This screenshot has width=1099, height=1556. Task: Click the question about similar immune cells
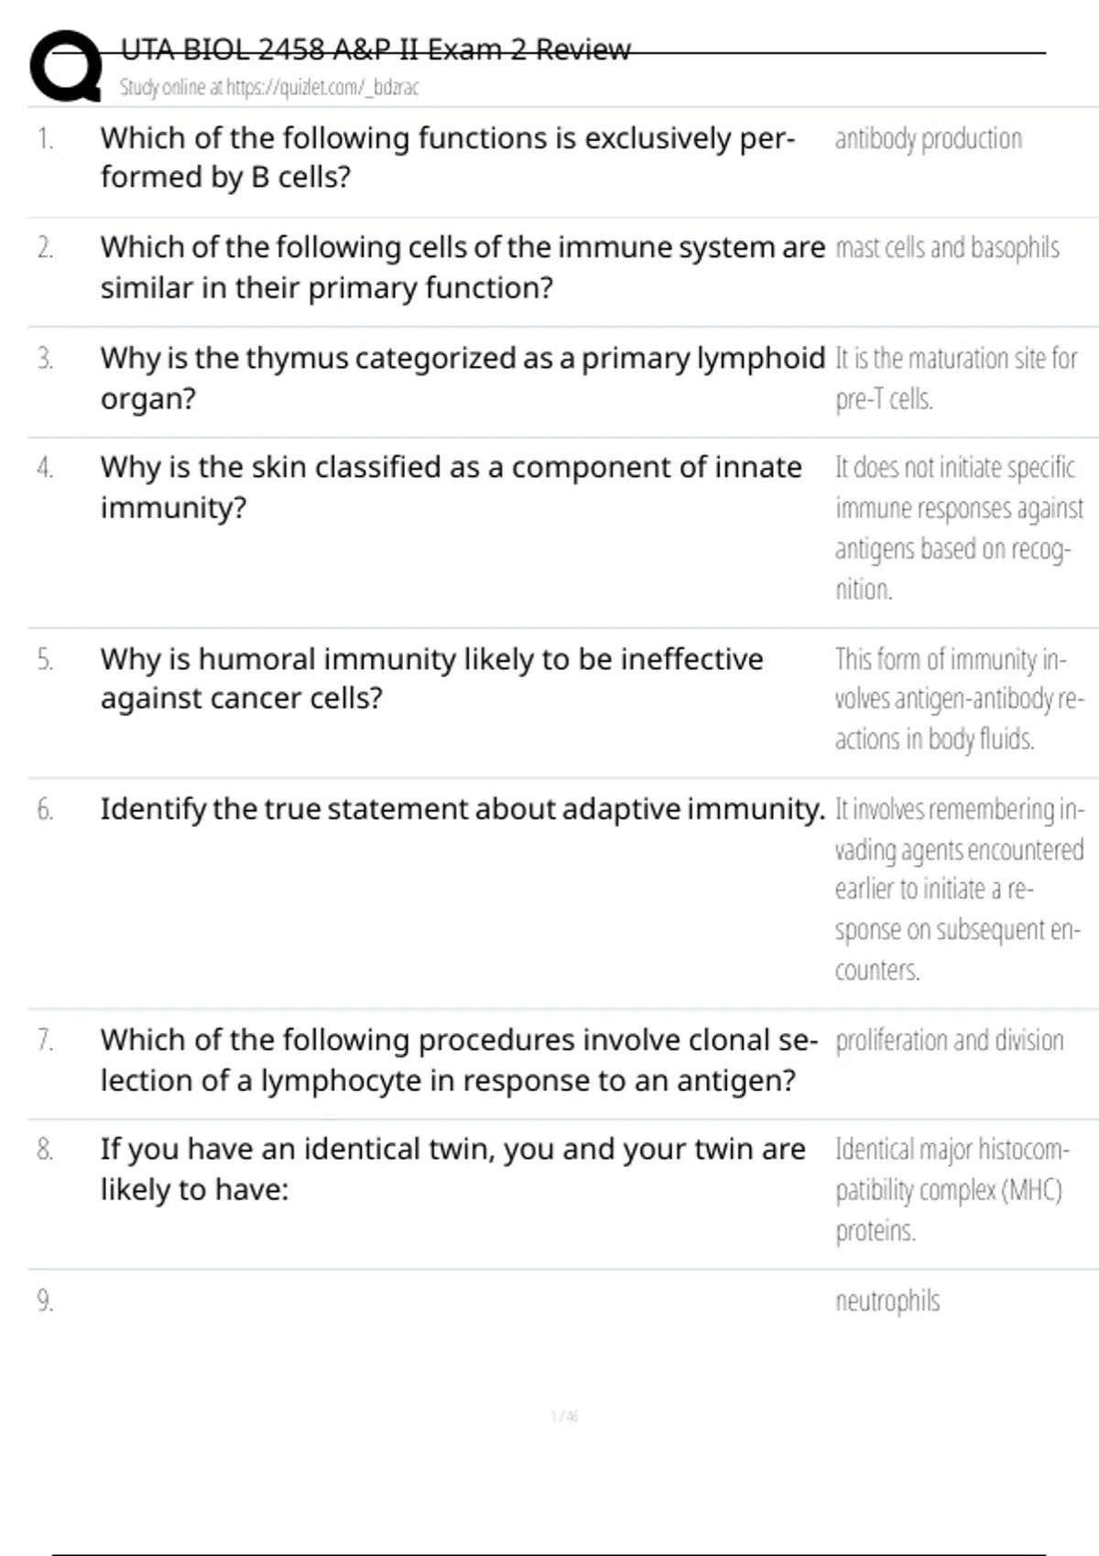tap(462, 267)
